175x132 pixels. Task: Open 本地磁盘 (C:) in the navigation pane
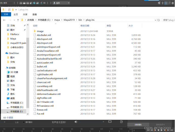click(x=17, y=103)
